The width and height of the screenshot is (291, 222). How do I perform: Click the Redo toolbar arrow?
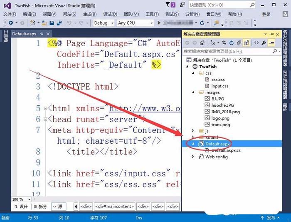point(81,23)
